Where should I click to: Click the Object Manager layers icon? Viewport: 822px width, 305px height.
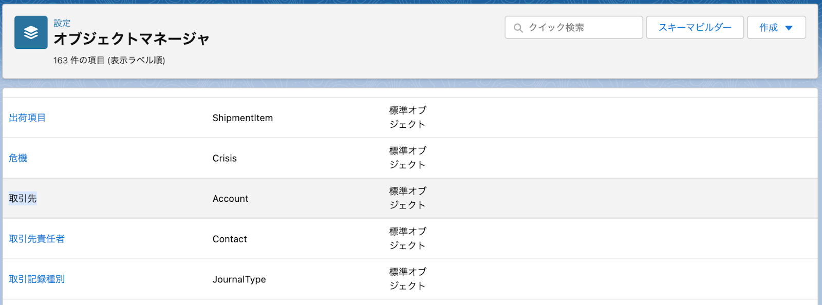31,32
